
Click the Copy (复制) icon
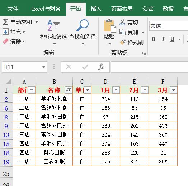(x=122, y=32)
